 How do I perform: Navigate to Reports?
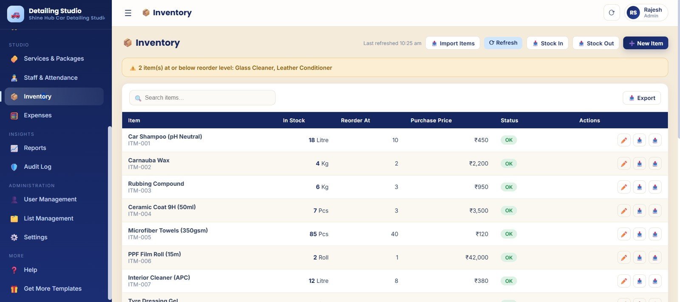54,148
